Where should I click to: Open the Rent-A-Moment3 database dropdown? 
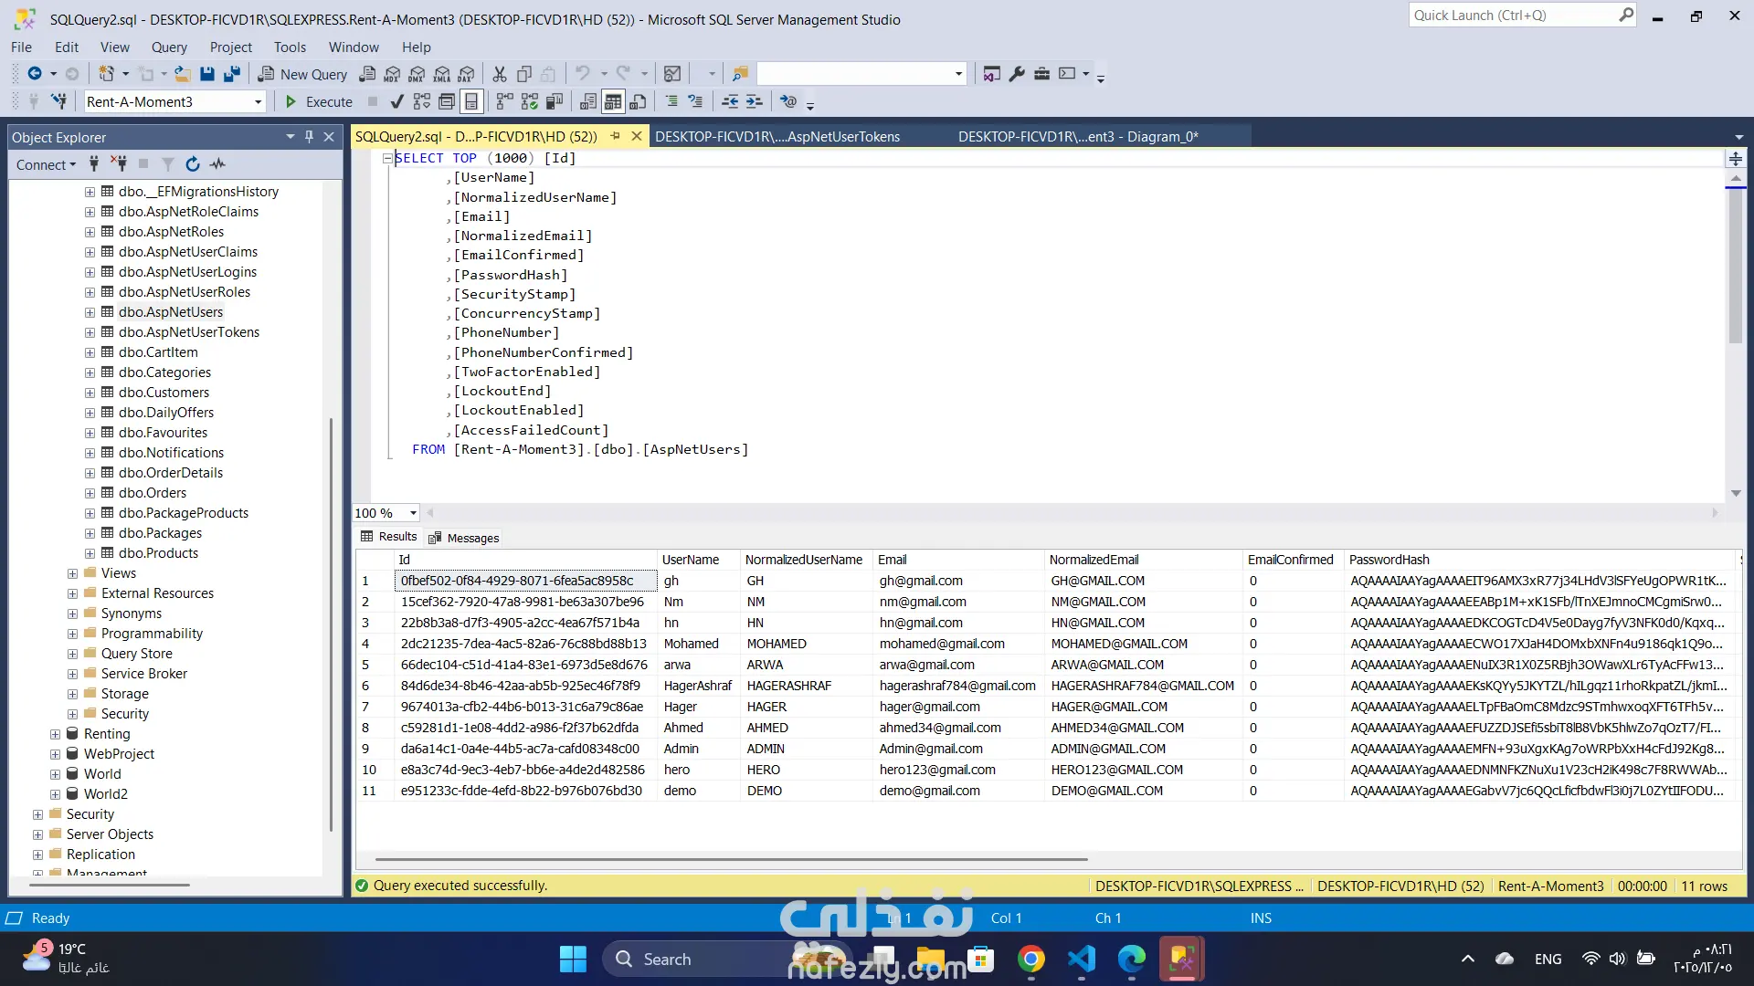coord(259,102)
